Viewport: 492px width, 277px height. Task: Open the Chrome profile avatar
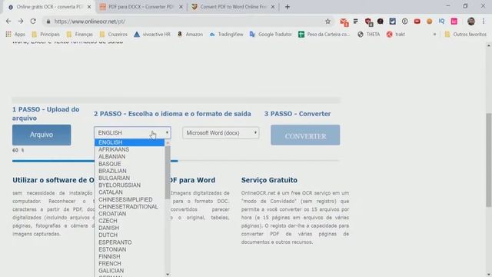point(471,22)
